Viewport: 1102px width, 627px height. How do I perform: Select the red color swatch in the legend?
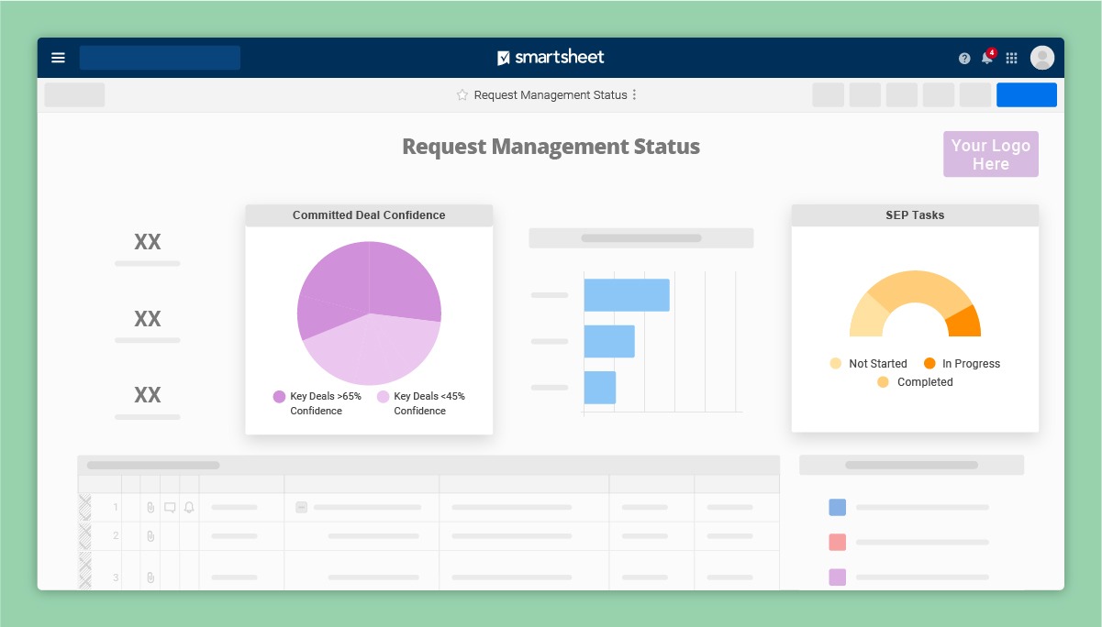837,542
